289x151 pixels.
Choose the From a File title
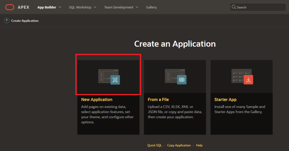tap(158, 100)
